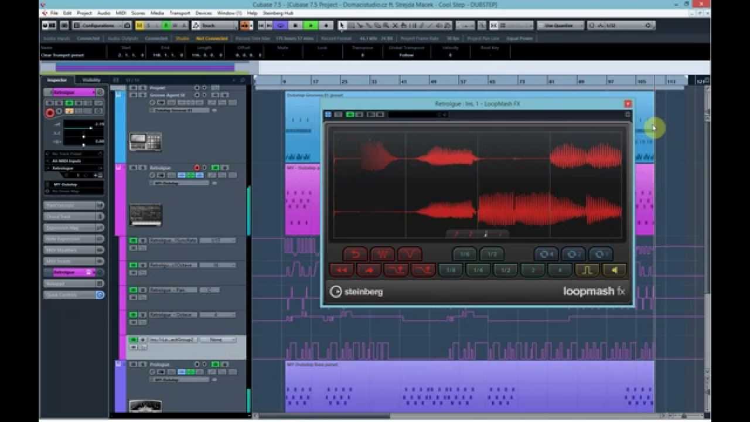Switch to the Visibility tab
This screenshot has width=750, height=422.
point(91,80)
